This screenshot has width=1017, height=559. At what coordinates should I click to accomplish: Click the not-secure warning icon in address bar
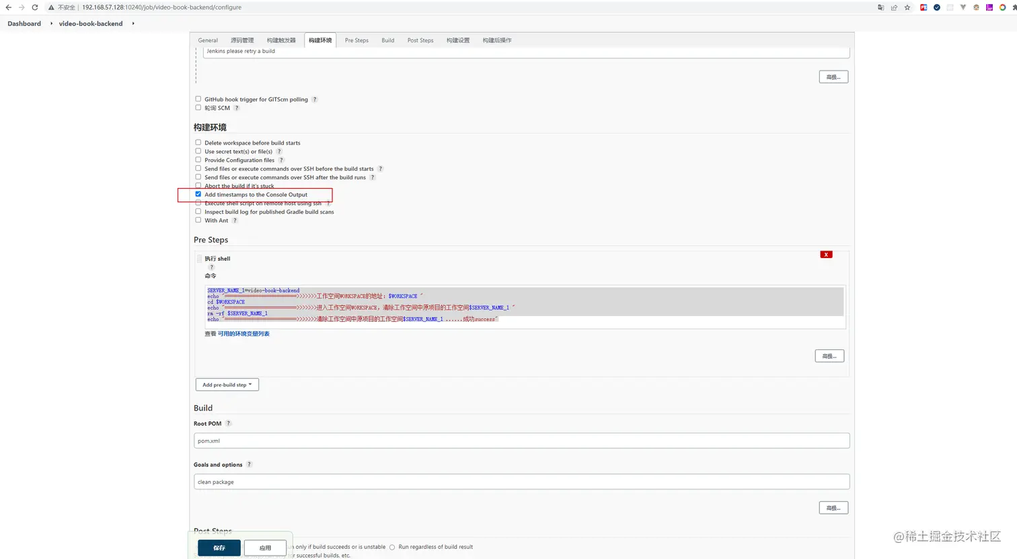point(51,7)
